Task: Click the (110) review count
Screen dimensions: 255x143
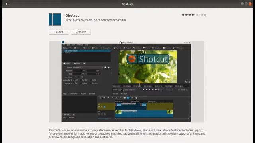Action: coord(202,15)
